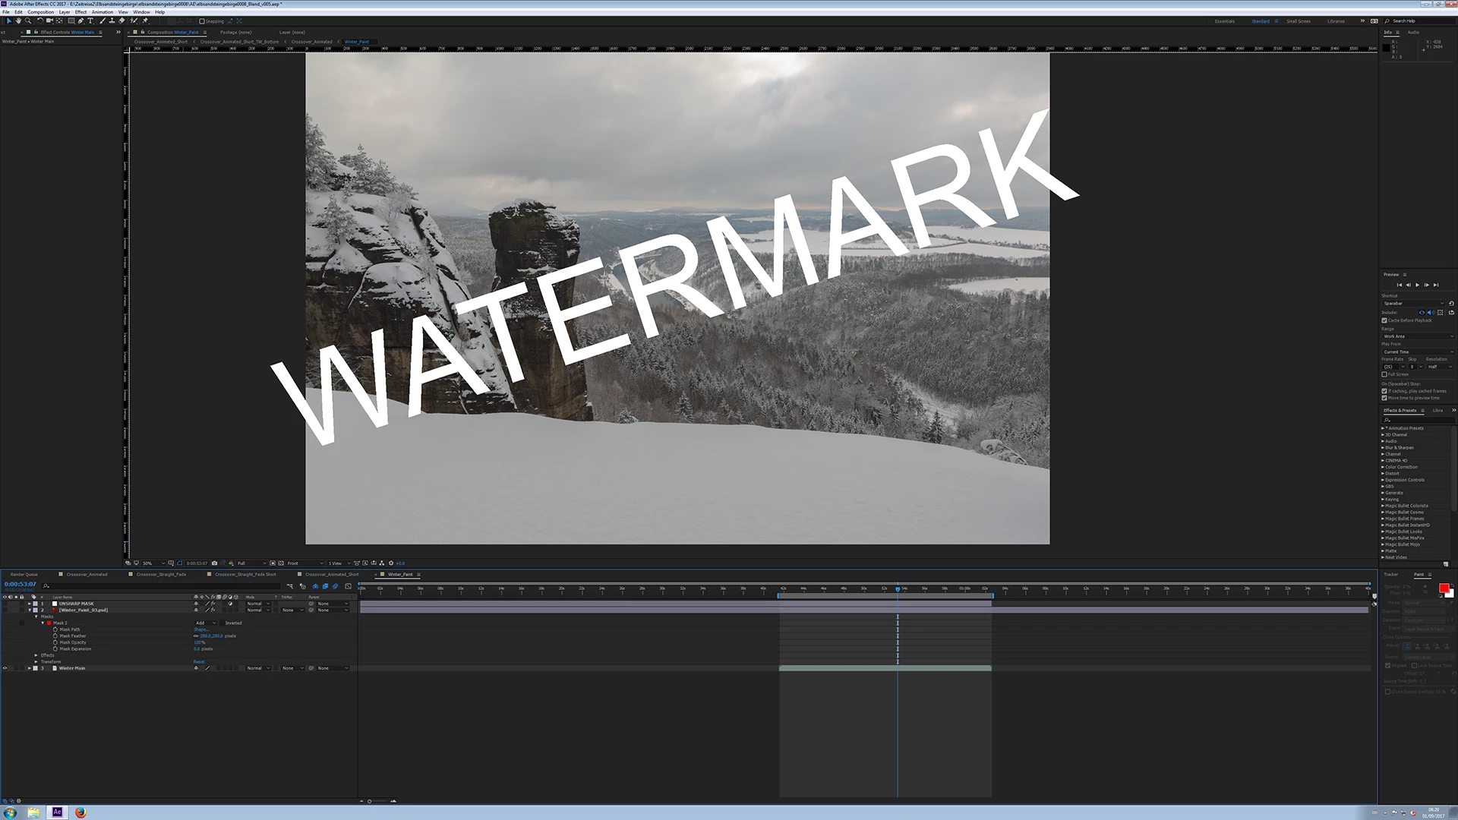Click the red foreground color swatch

pos(1443,588)
